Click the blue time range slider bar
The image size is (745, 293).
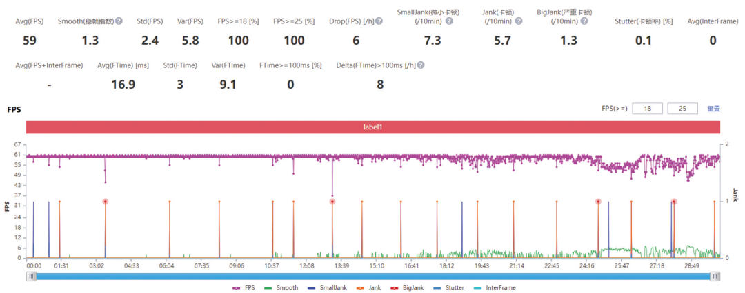click(373, 276)
